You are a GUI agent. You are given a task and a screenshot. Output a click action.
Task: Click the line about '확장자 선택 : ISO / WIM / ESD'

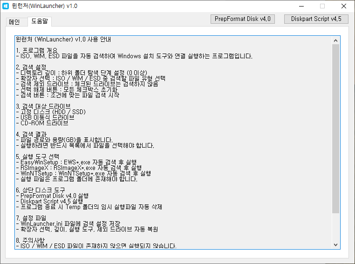pos(90,79)
